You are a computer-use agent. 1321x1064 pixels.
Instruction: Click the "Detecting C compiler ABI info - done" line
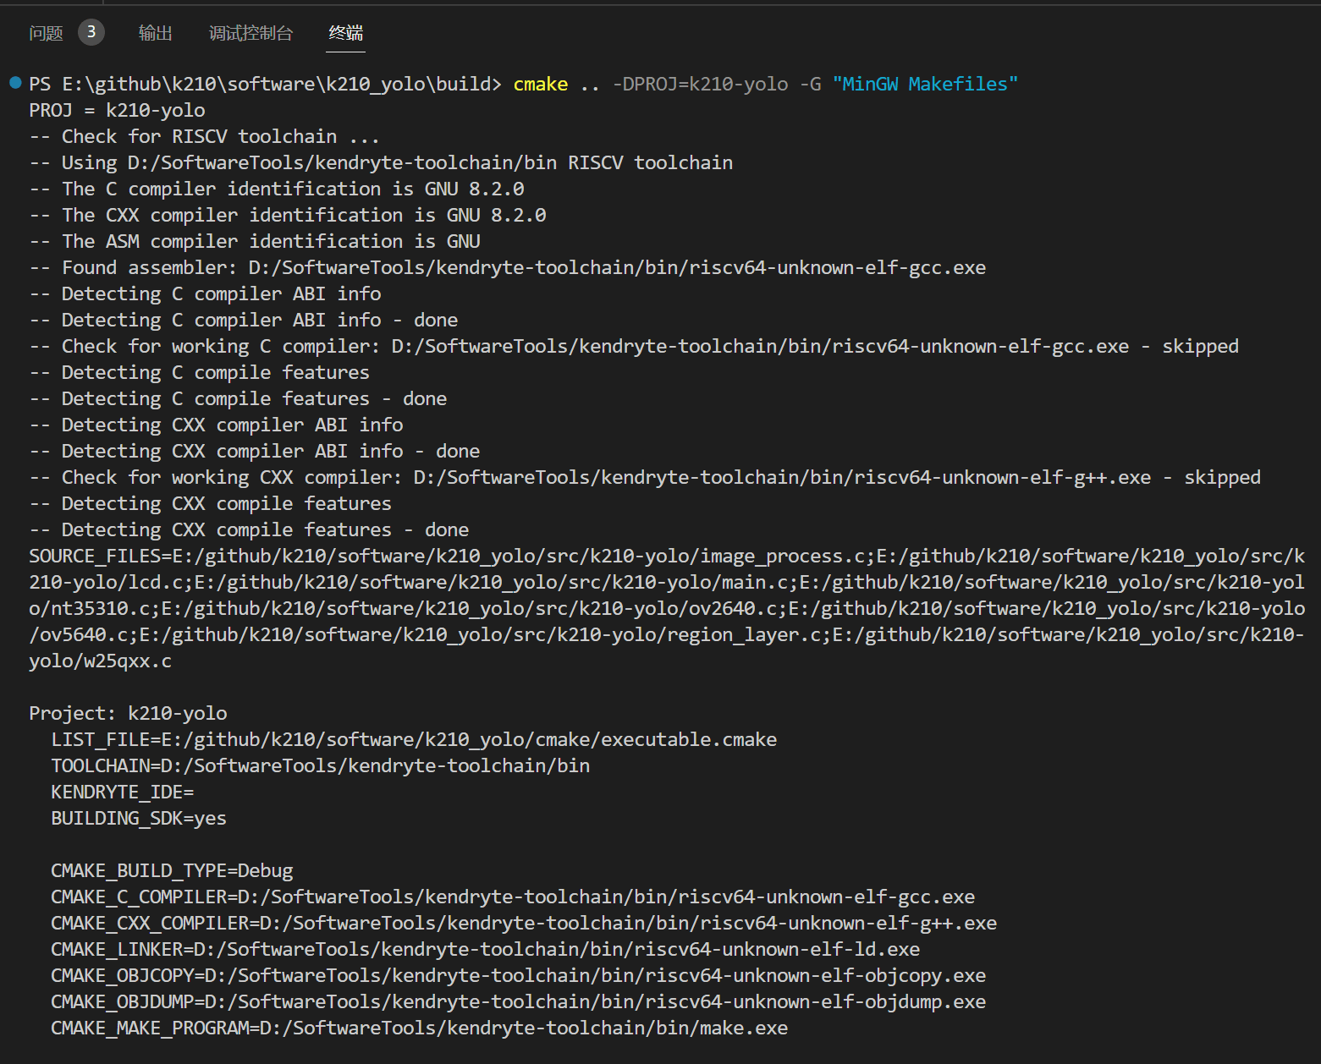(x=244, y=321)
